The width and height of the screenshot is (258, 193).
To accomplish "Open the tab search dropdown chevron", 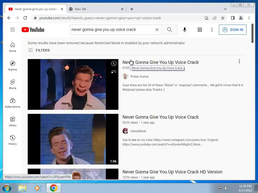I will point(225,9).
